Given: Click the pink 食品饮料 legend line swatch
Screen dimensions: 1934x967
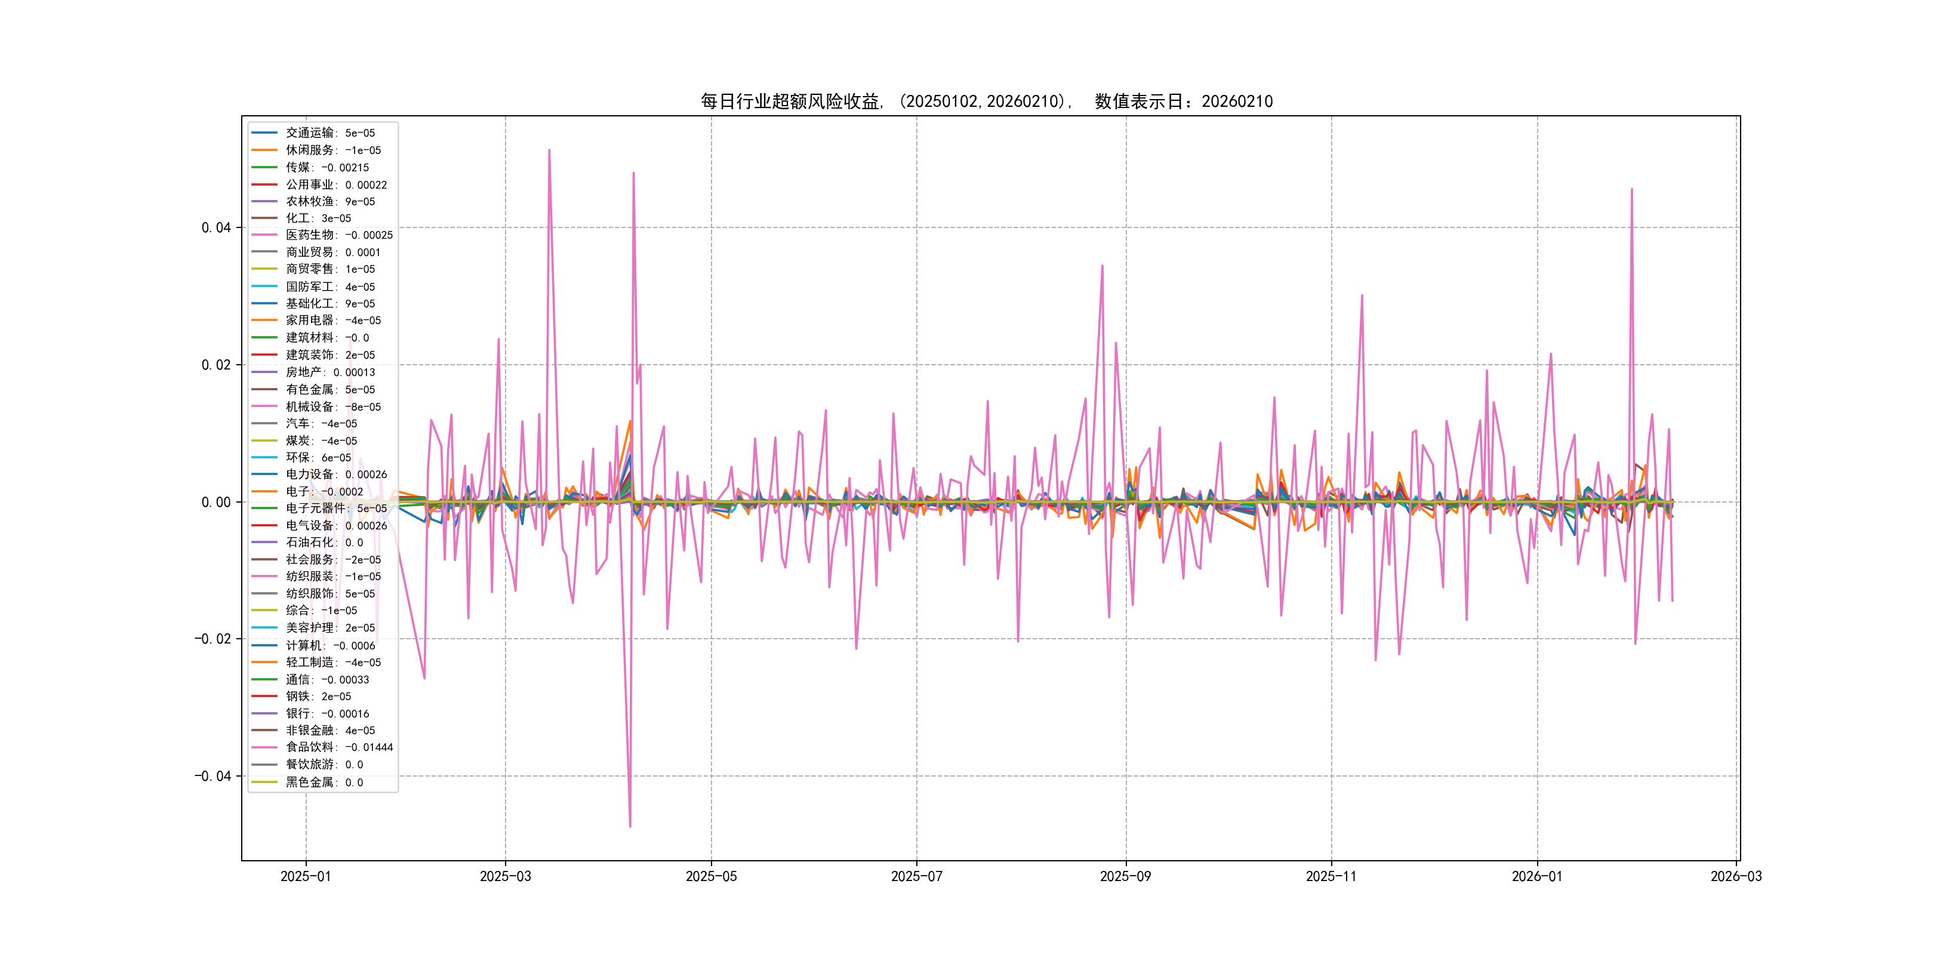Looking at the screenshot, I should 264,747.
